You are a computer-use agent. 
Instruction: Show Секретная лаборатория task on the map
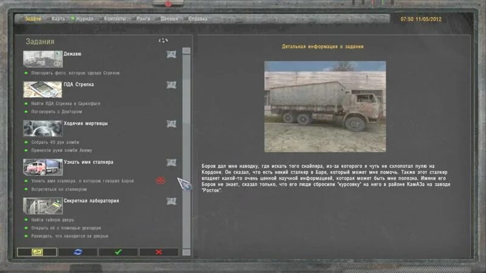pos(171,201)
